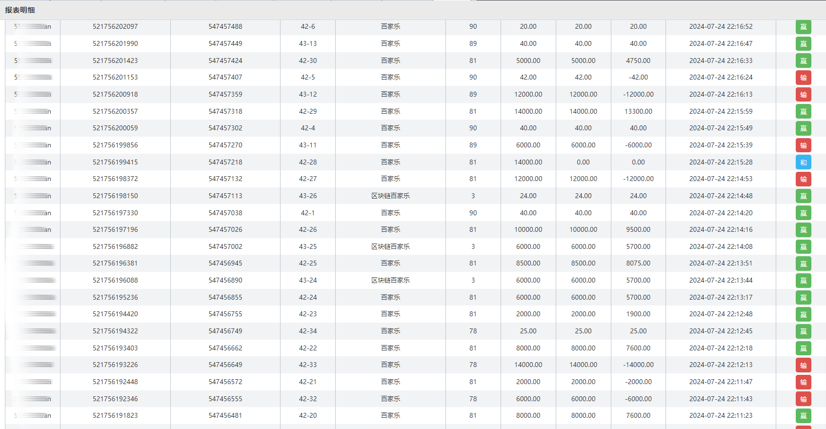826x429 pixels.
Task: Click the 报表明细 panel header
Action: [20, 10]
